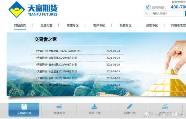Click the 400 hotline number
The width and height of the screenshot is (186, 119).
tap(178, 7)
